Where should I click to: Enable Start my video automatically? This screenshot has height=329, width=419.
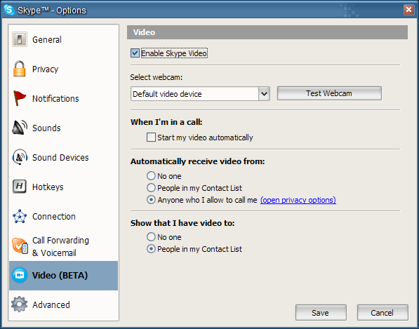[x=151, y=137]
